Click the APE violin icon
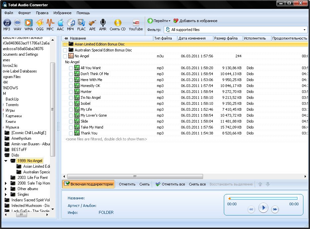The height and width of the screenshot is (229, 310). pyautogui.click(x=92, y=23)
